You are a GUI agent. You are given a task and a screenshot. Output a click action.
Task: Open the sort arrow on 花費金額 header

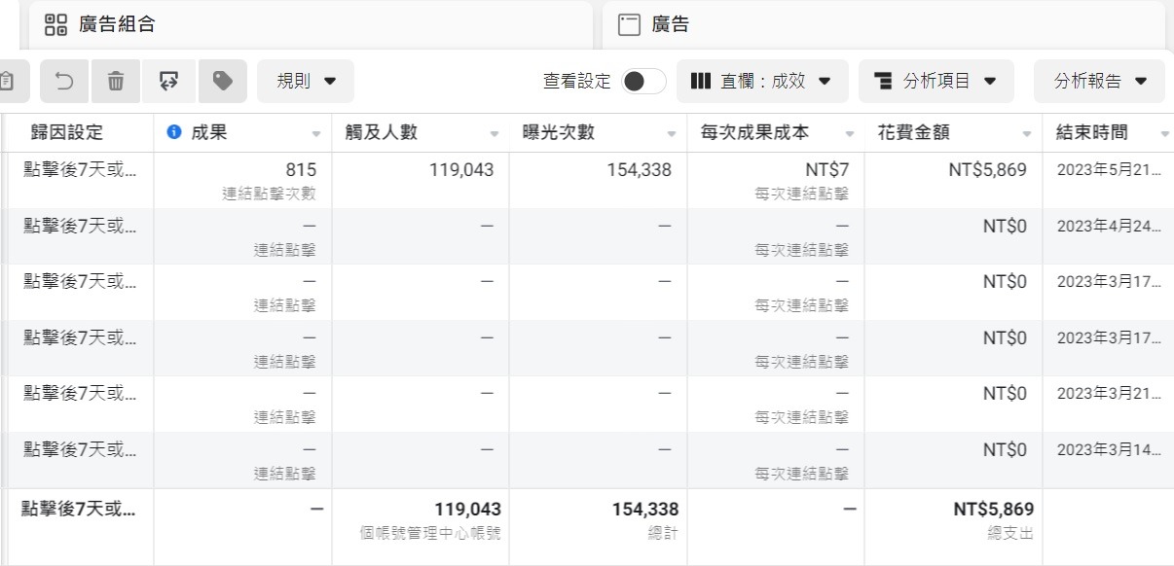(x=1026, y=133)
